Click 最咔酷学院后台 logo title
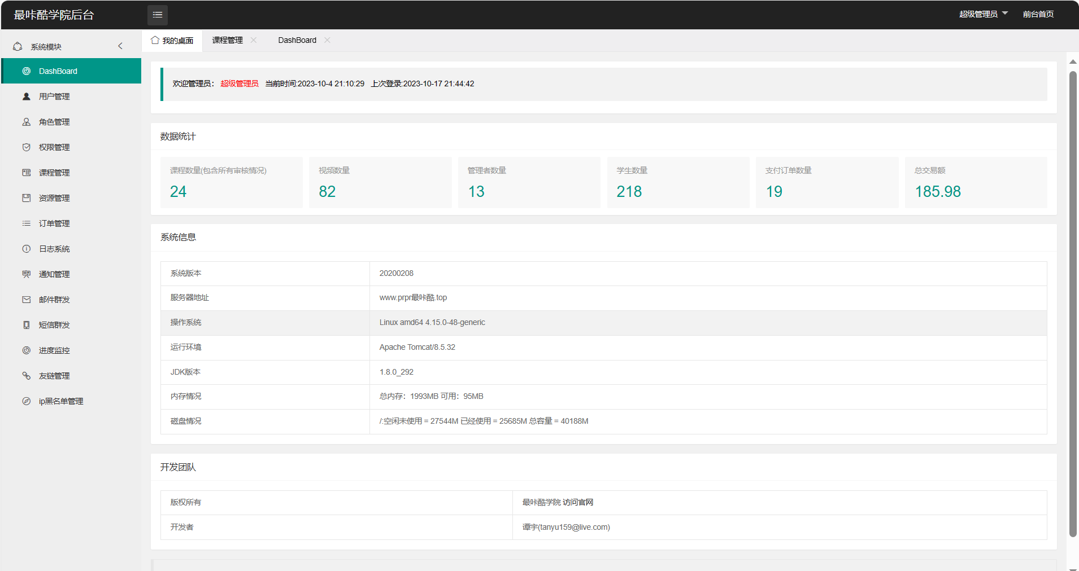1079x571 pixels. click(54, 15)
